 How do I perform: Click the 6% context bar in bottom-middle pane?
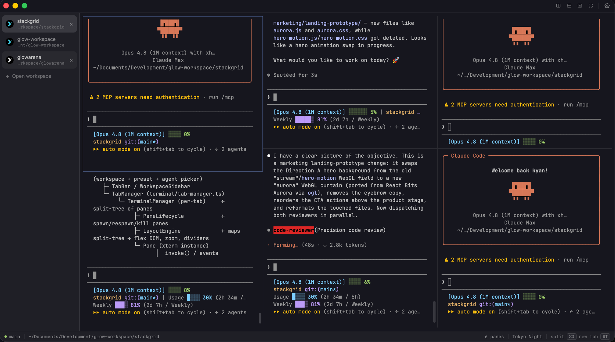click(x=355, y=282)
